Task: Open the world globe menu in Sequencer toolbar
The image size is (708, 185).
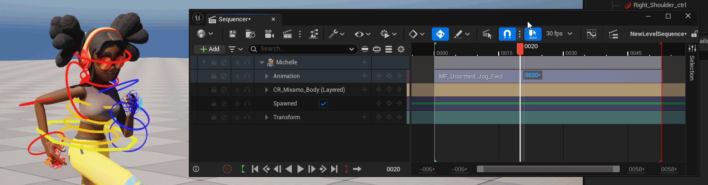Action: point(205,34)
